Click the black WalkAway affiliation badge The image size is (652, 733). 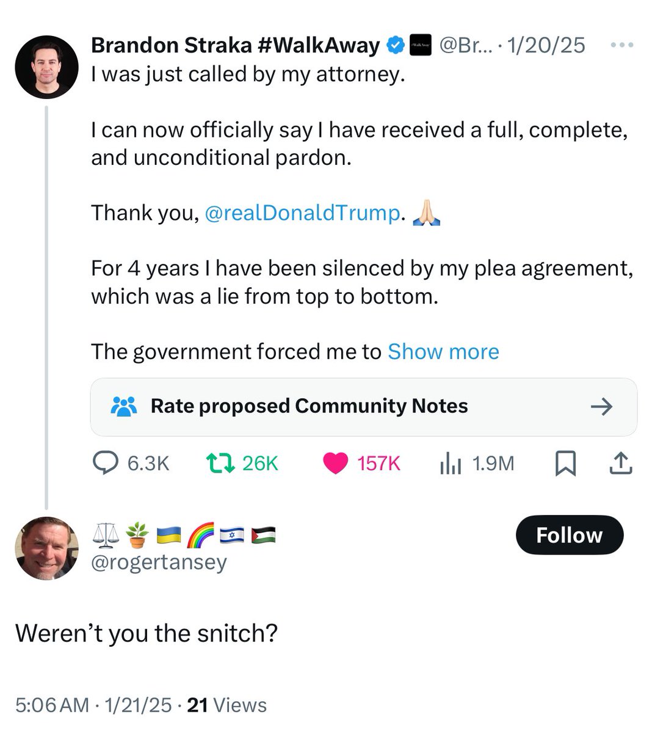click(x=419, y=45)
